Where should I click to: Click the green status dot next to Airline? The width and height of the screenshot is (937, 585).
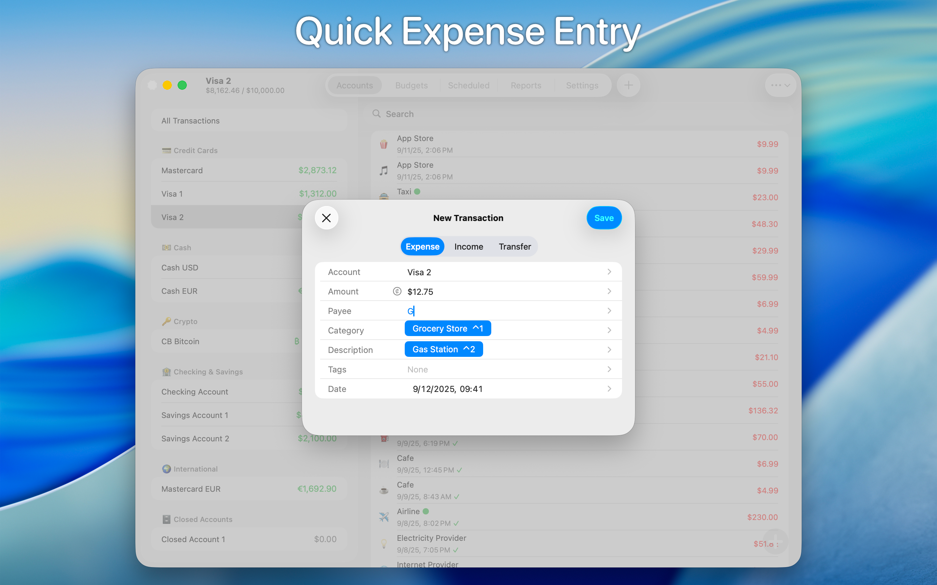[426, 511]
